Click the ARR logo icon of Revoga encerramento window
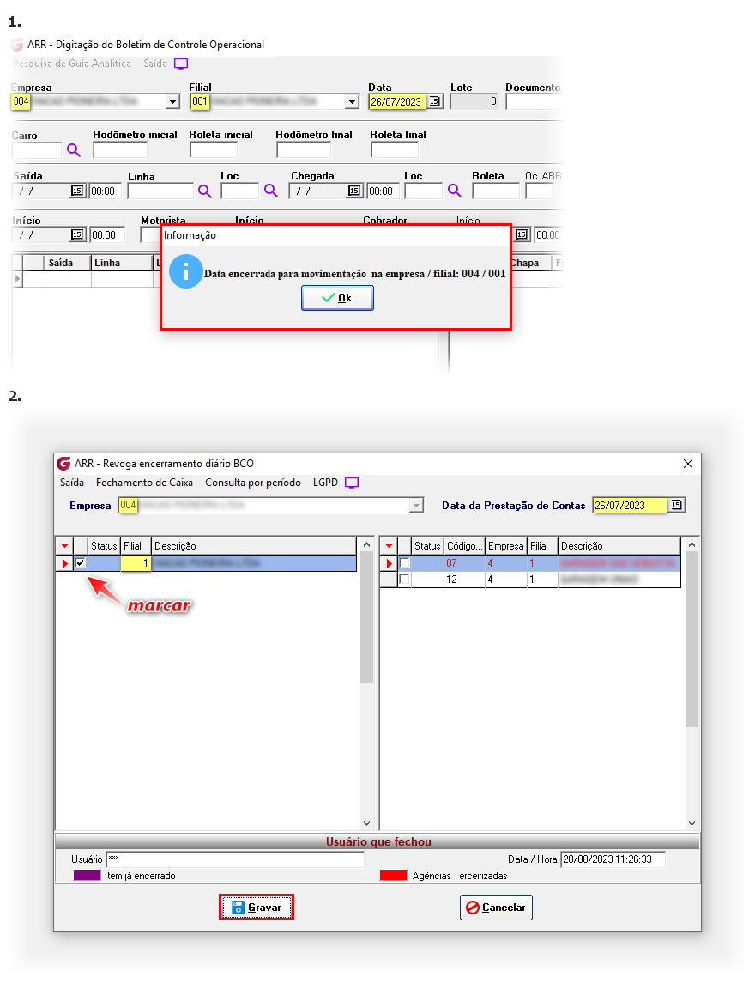 click(x=63, y=463)
